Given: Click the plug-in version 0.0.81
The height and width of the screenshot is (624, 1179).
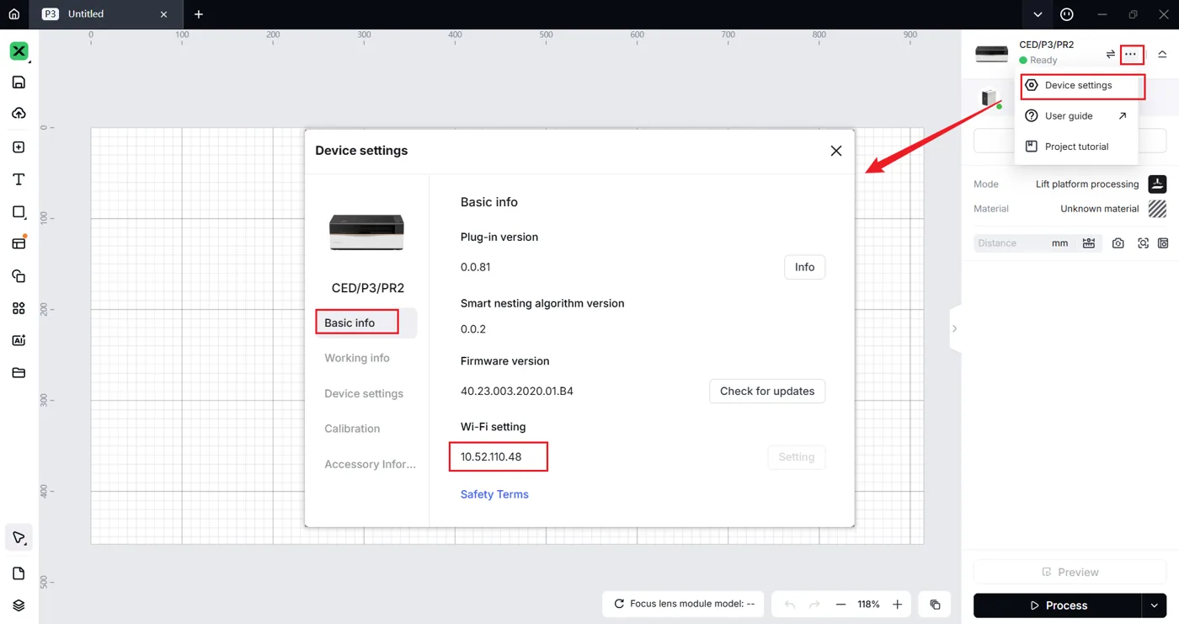Looking at the screenshot, I should point(475,267).
